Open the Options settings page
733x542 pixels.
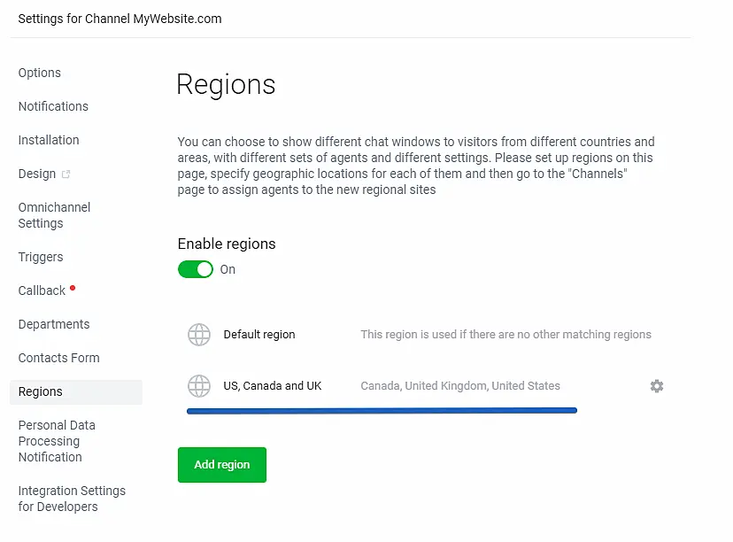(x=40, y=73)
